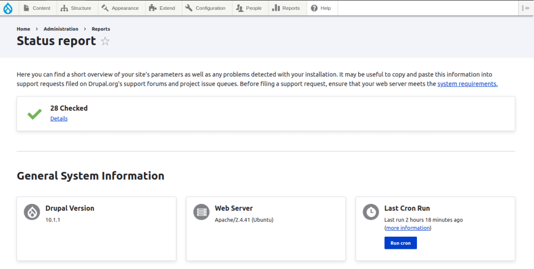
Task: Open the Content menu
Action: (x=37, y=8)
